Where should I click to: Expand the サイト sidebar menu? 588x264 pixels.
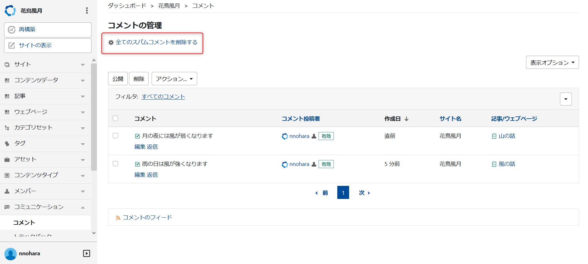(83, 65)
